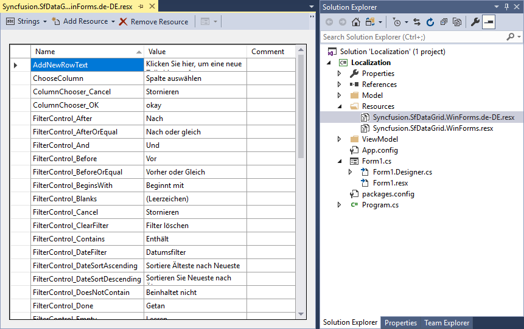
Task: Select App.config in Solution Explorer
Action: click(x=380, y=150)
